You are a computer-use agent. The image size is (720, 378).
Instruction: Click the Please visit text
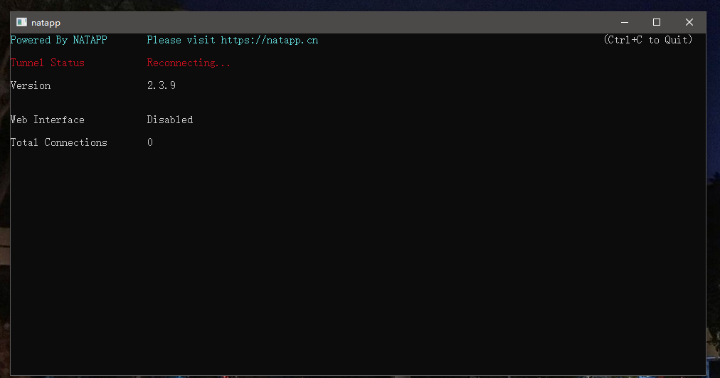[181, 40]
